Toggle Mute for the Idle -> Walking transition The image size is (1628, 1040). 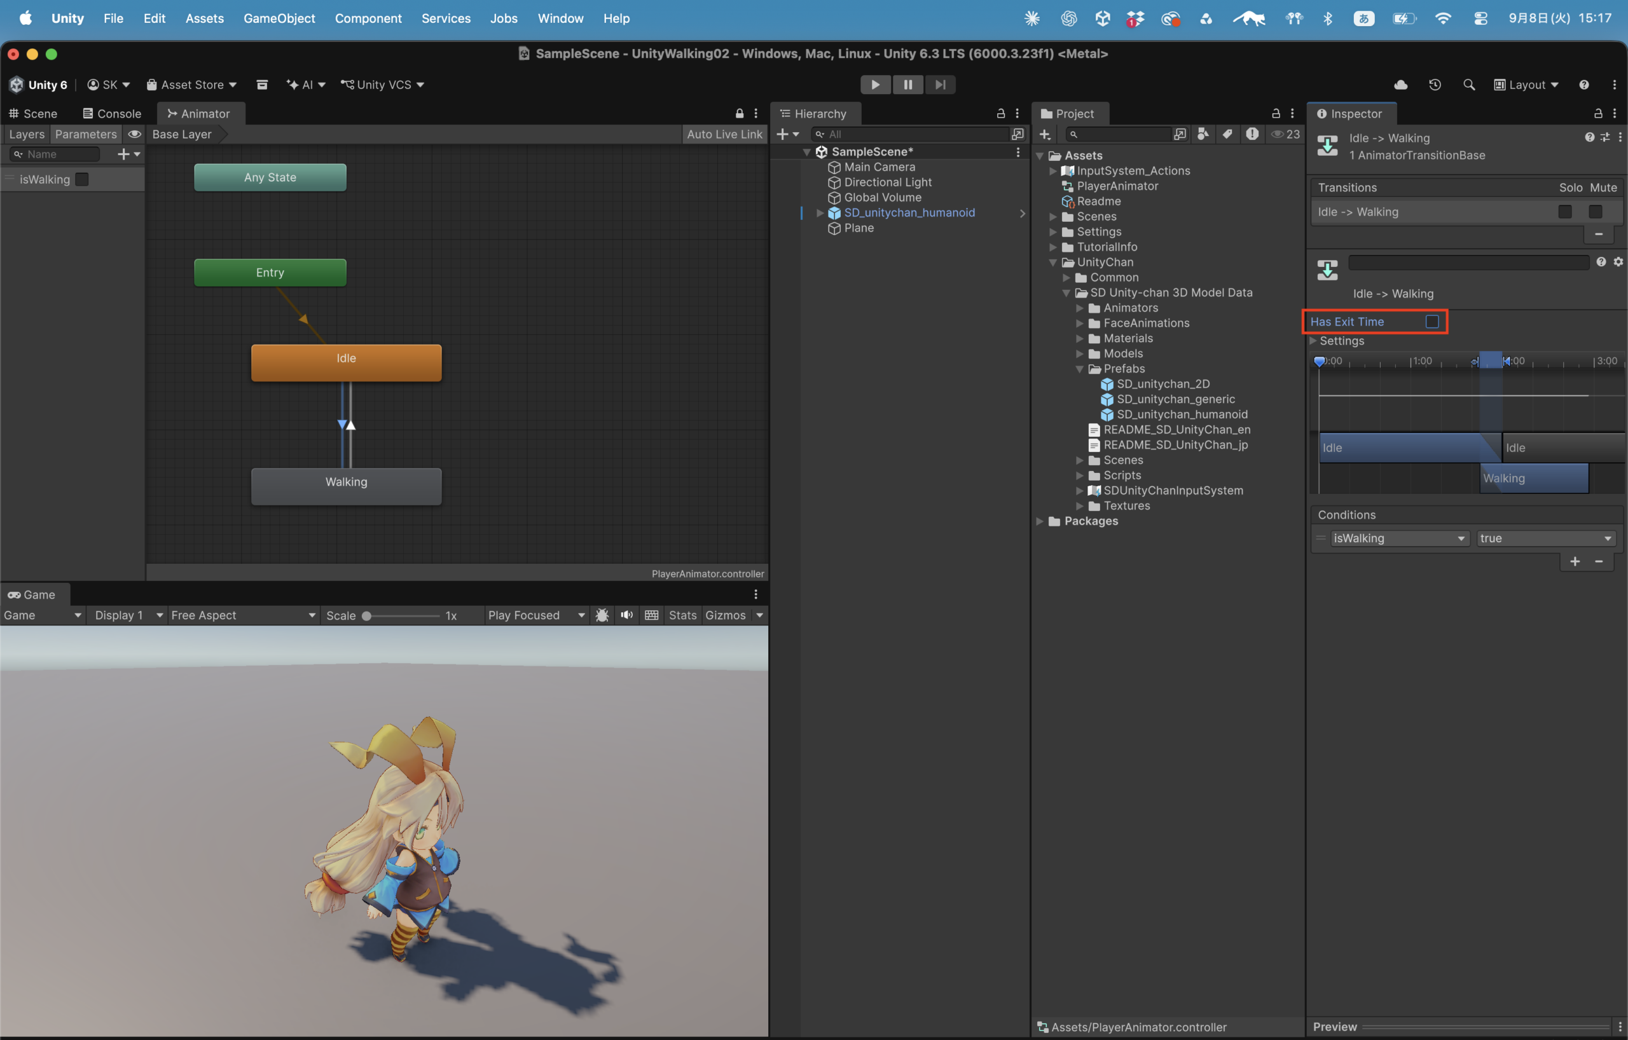pyautogui.click(x=1595, y=212)
